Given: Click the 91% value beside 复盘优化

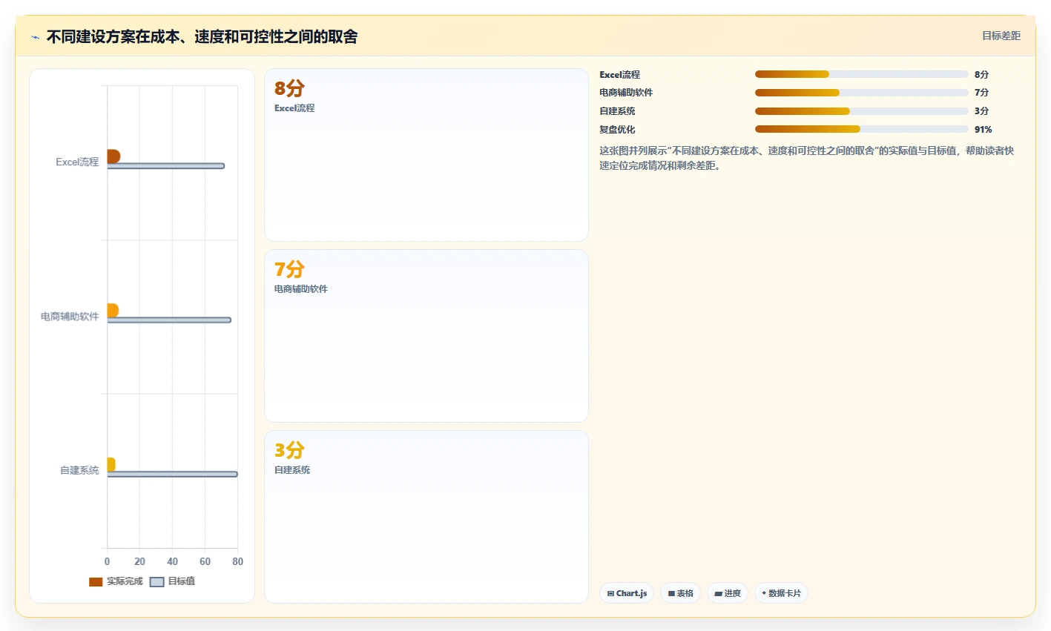Looking at the screenshot, I should 984,130.
